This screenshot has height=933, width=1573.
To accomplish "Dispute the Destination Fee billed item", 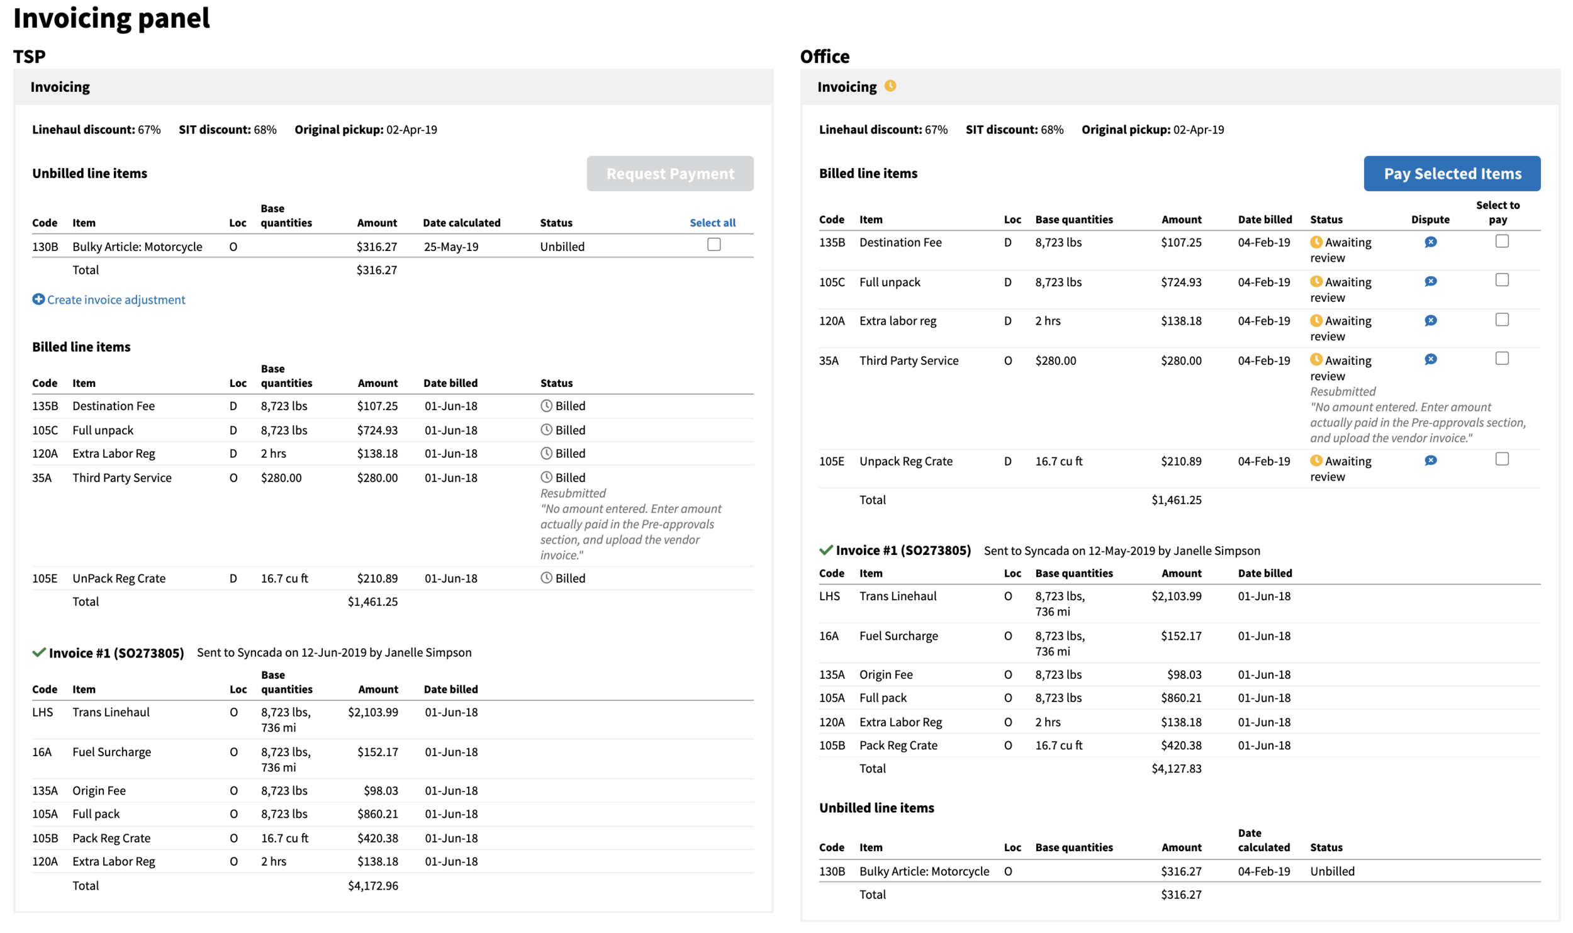I will [1431, 242].
